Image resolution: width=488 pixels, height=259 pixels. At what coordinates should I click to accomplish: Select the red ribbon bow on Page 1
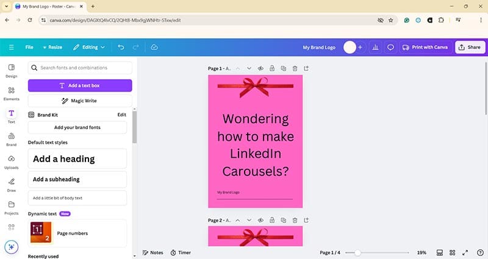[256, 87]
